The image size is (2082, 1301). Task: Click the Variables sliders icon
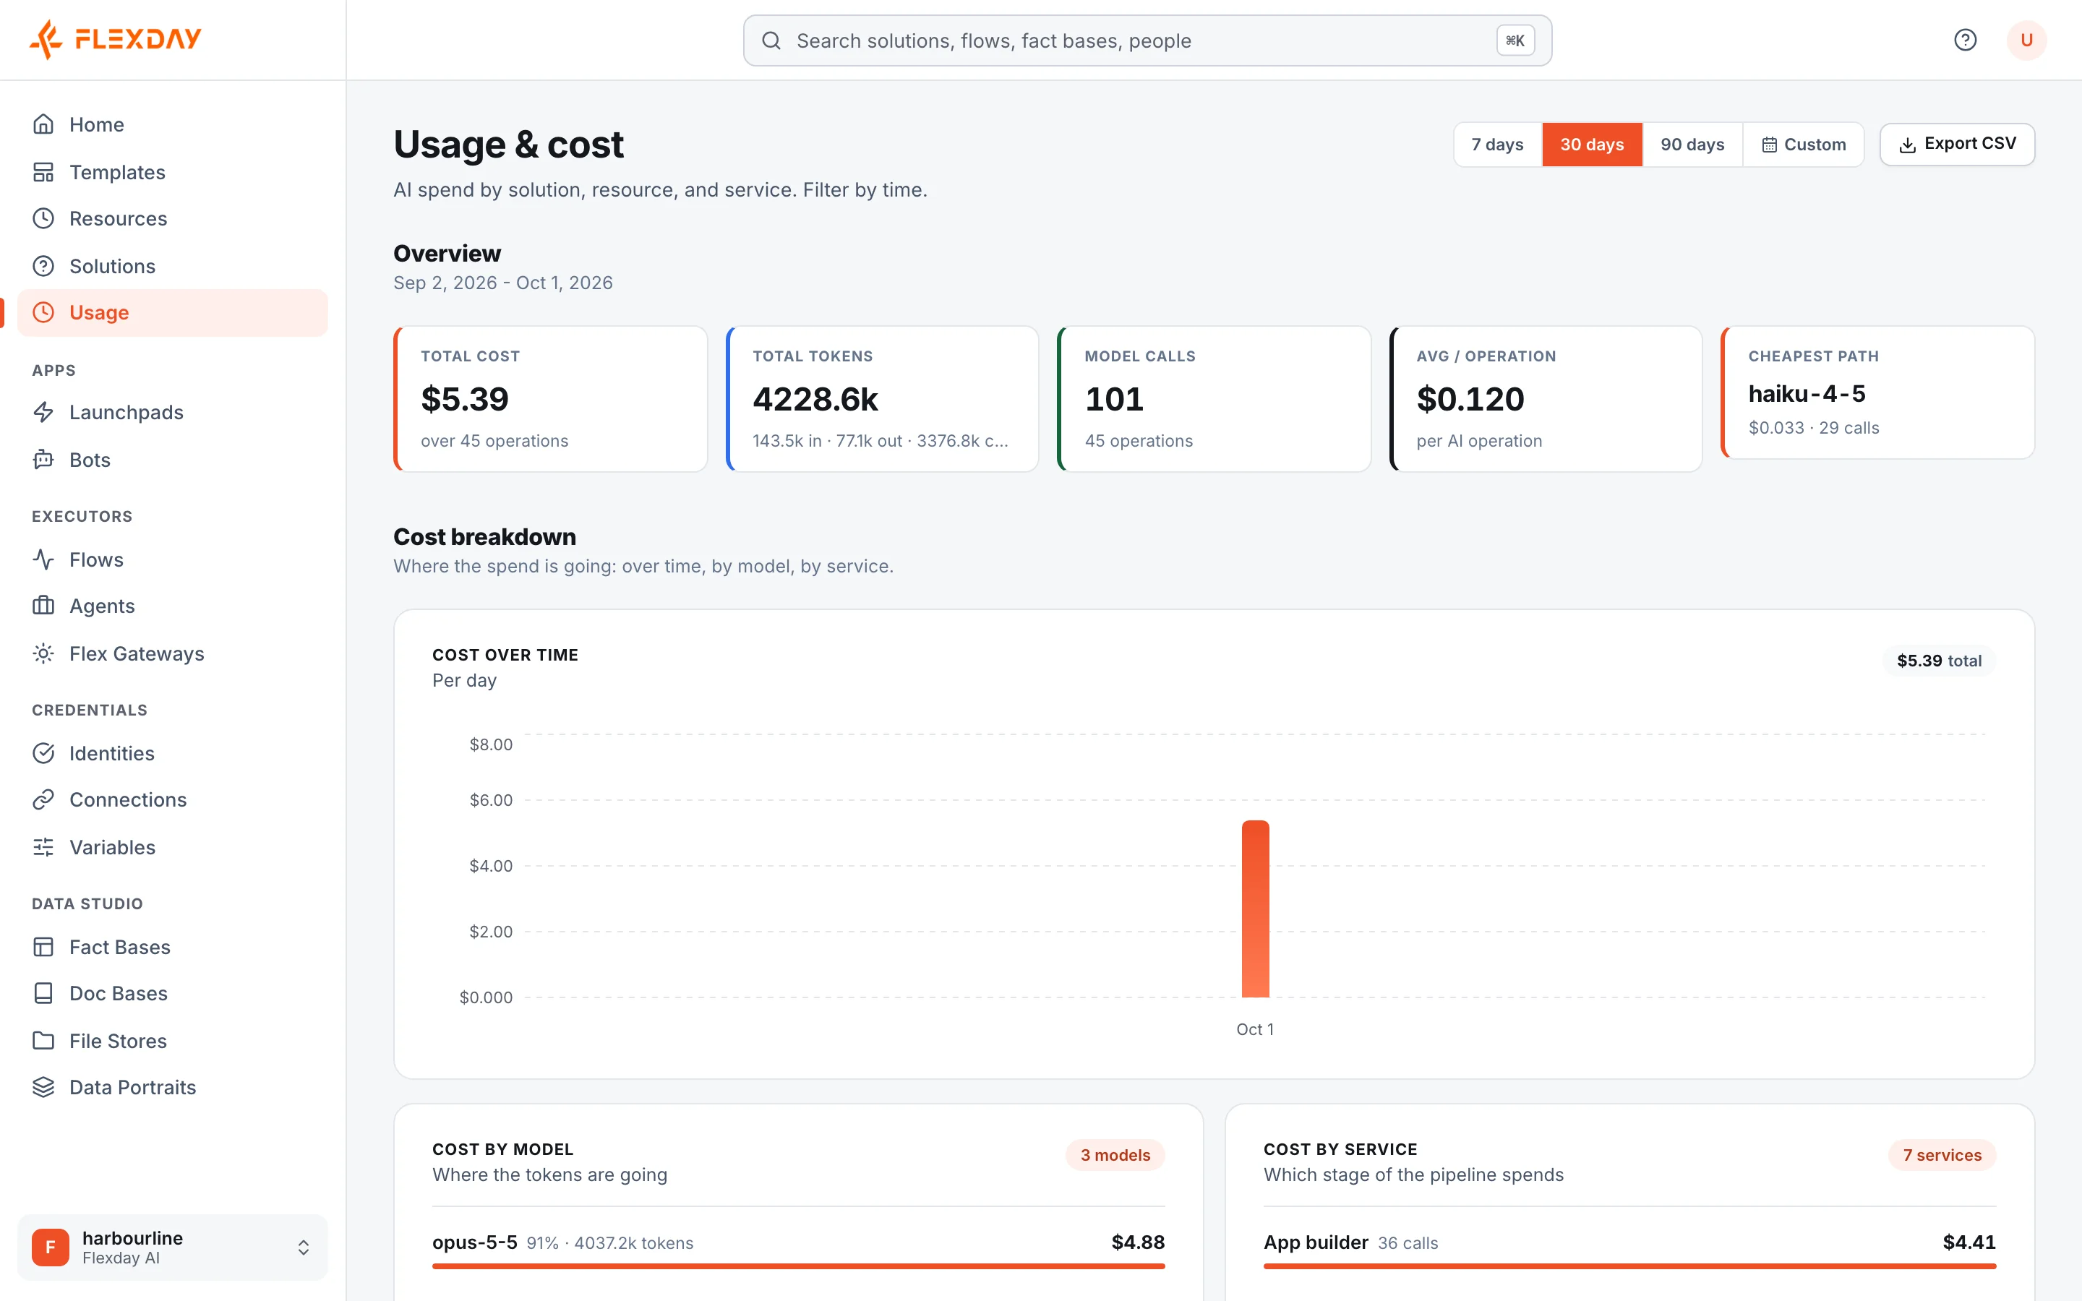[43, 846]
